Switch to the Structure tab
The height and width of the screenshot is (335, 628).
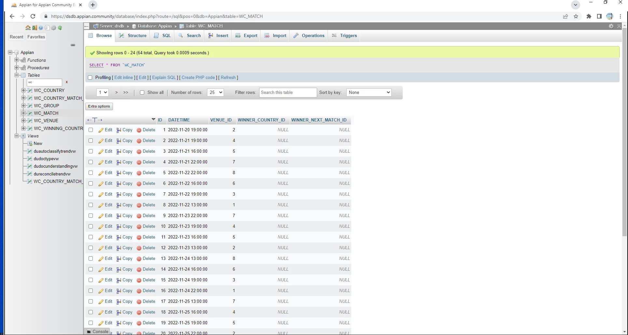point(133,36)
